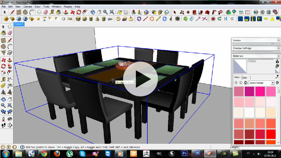Select the Scene 1 tab
The height and width of the screenshot is (158, 281).
[x=18, y=24]
